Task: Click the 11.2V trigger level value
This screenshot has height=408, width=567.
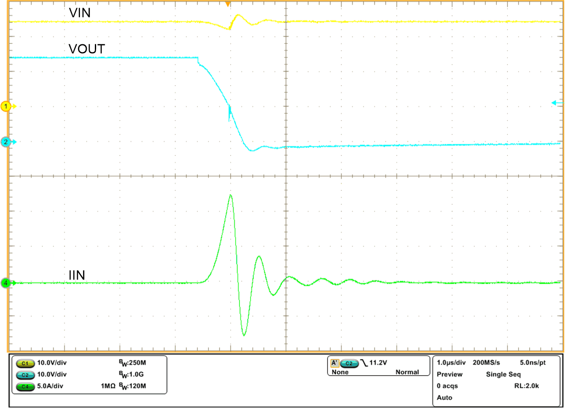Action: [378, 363]
